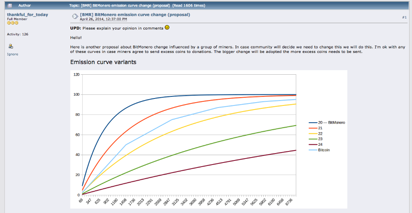Click the Activity: 126 text
Image resolution: width=412 pixels, height=213 pixels.
pos(18,34)
